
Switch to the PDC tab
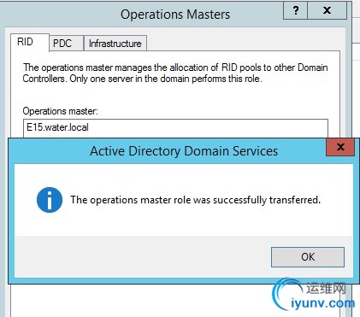[66, 44]
